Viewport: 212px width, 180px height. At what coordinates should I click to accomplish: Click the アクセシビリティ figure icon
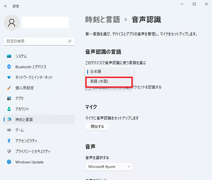coord(9,140)
